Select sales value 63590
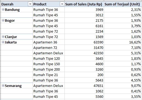Image resolution: width=142 pixels, height=100 pixels. [x=84, y=42]
